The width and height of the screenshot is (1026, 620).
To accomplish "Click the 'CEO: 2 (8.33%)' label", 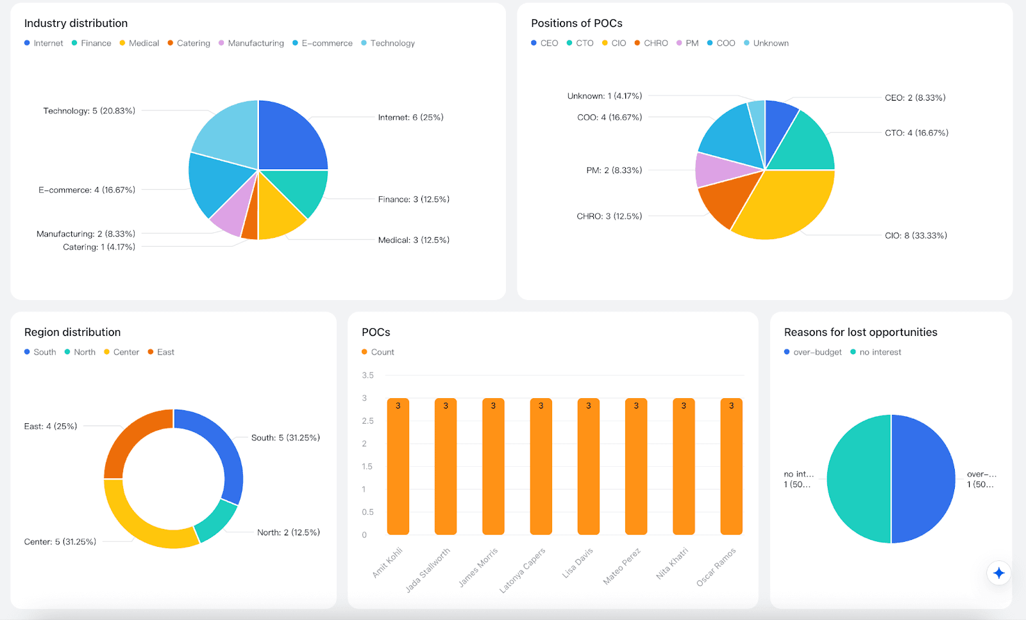I will pyautogui.click(x=915, y=97).
